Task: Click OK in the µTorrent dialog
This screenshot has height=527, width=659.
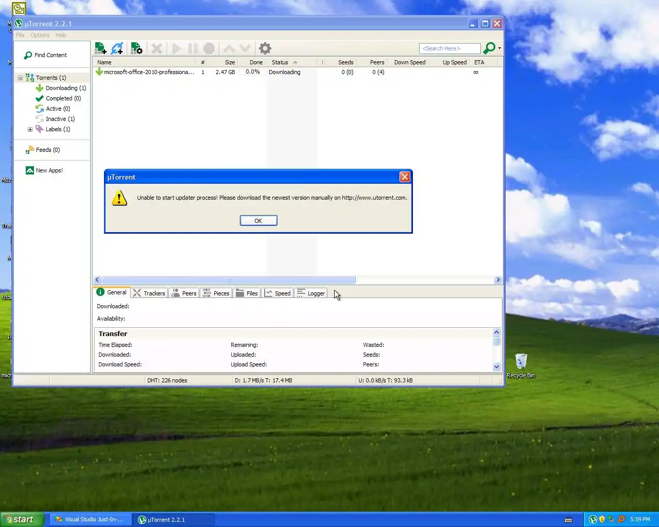Action: [x=258, y=221]
